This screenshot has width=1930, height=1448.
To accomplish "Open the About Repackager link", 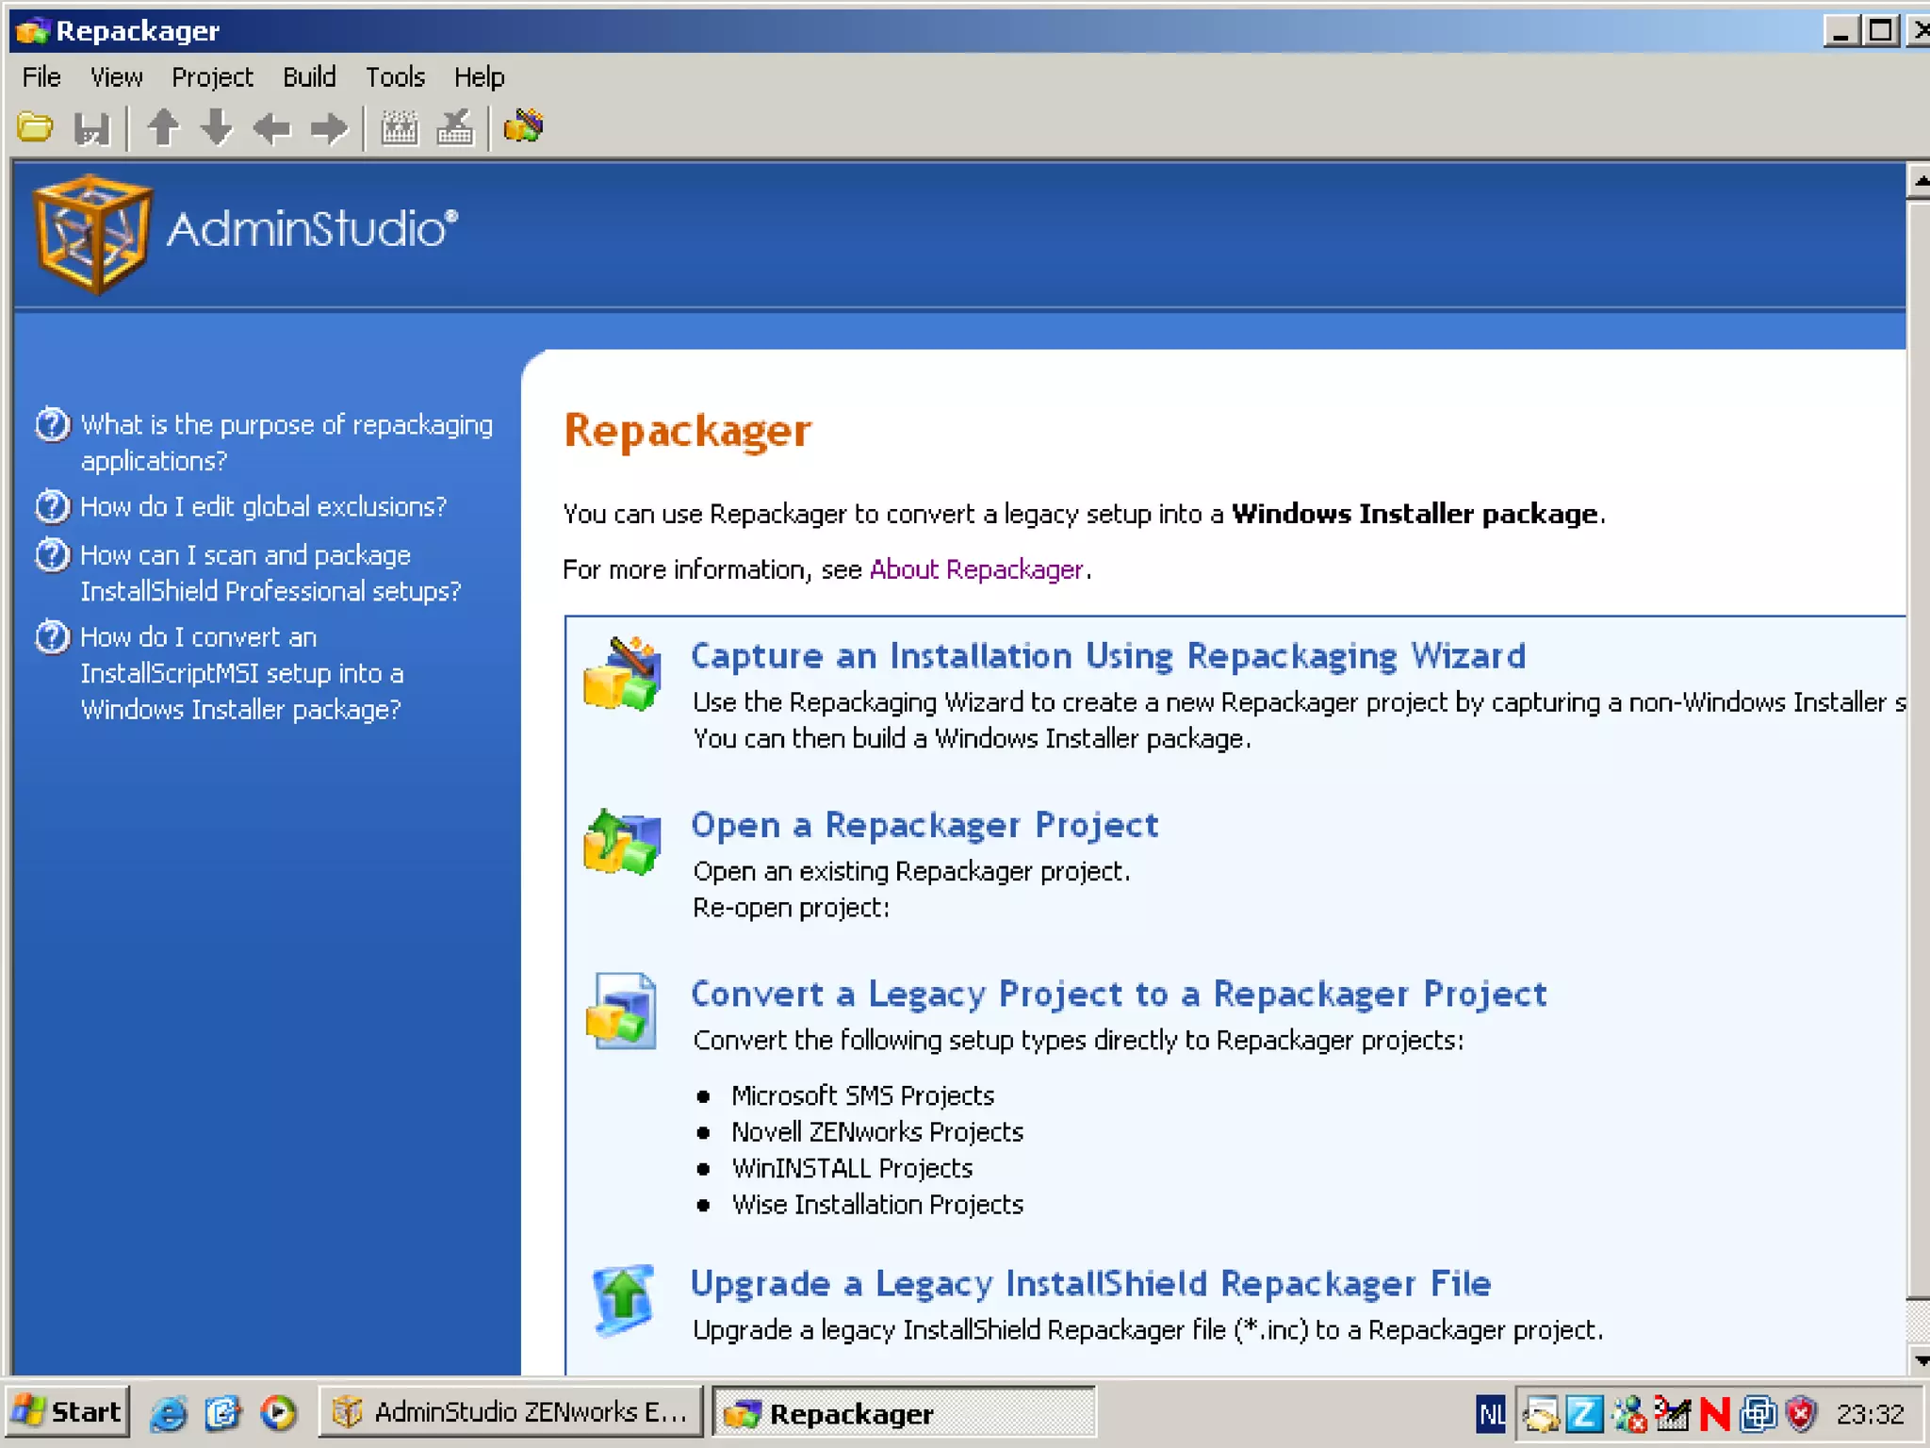I will tap(976, 569).
